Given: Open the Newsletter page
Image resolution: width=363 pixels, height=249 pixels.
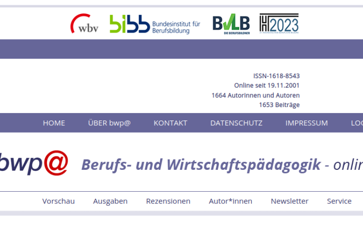Looking at the screenshot, I should click(x=289, y=201).
